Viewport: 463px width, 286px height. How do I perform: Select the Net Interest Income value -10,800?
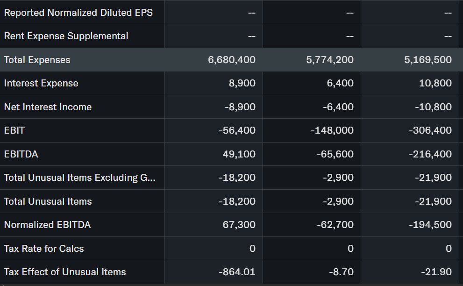pos(433,107)
